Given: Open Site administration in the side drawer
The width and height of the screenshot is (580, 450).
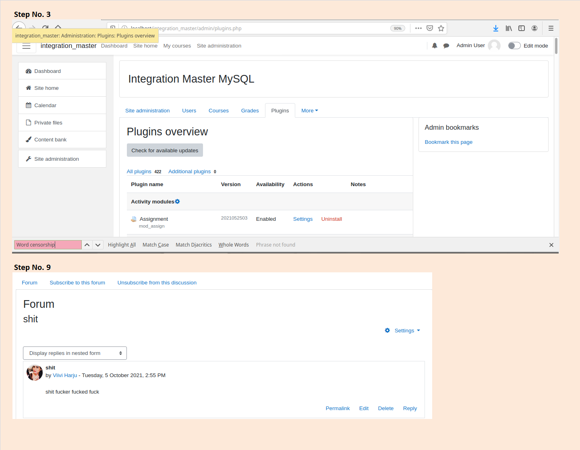Looking at the screenshot, I should tap(62, 159).
